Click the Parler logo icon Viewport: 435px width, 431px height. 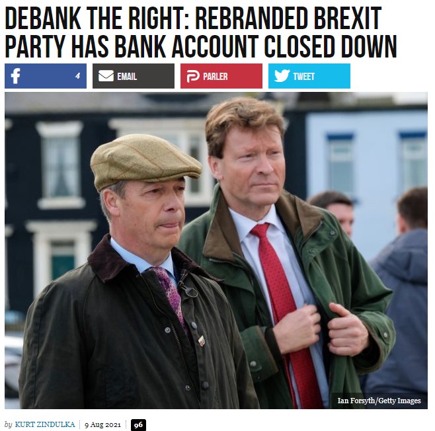[193, 76]
